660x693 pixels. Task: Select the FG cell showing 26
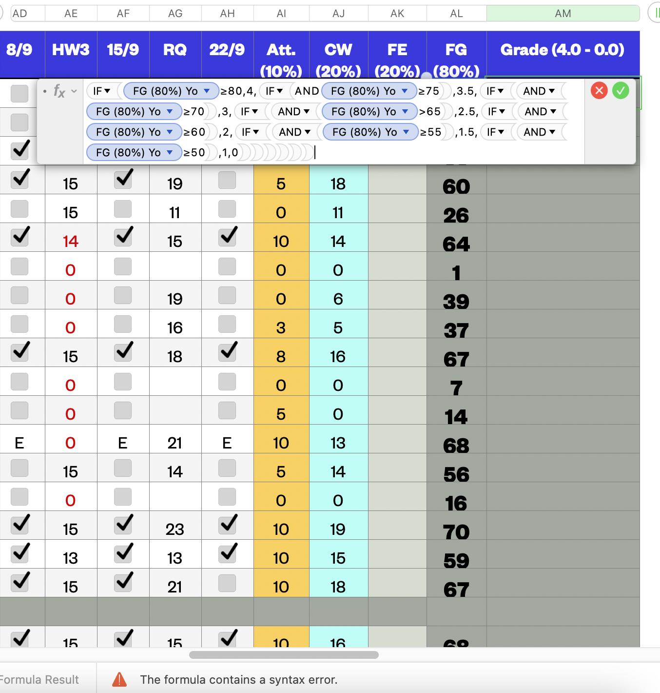tap(457, 209)
